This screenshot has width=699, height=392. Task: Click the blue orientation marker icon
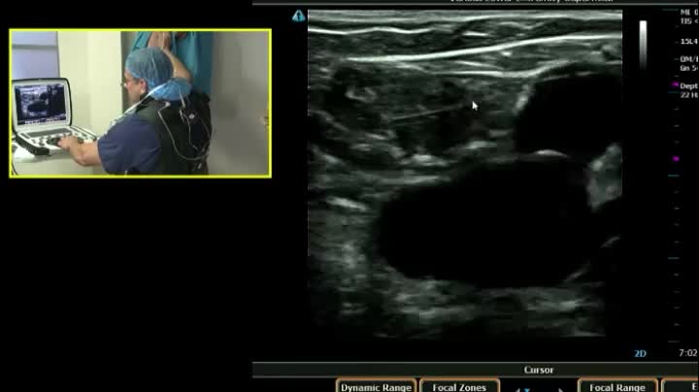(299, 16)
